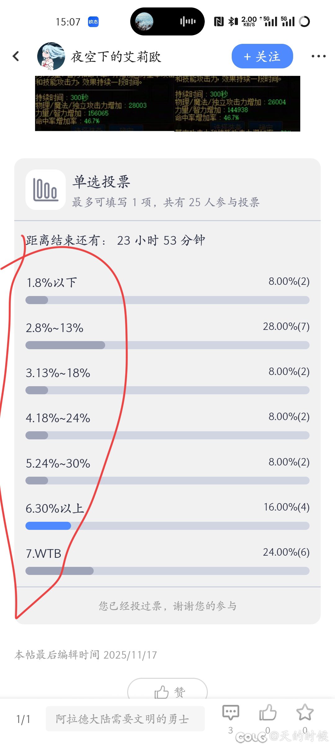
Task: Open the game stats screenshot image
Action: (167, 104)
